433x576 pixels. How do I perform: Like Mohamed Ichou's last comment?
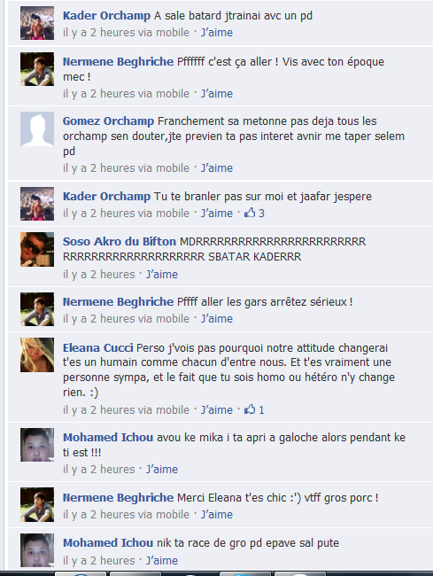point(162,561)
